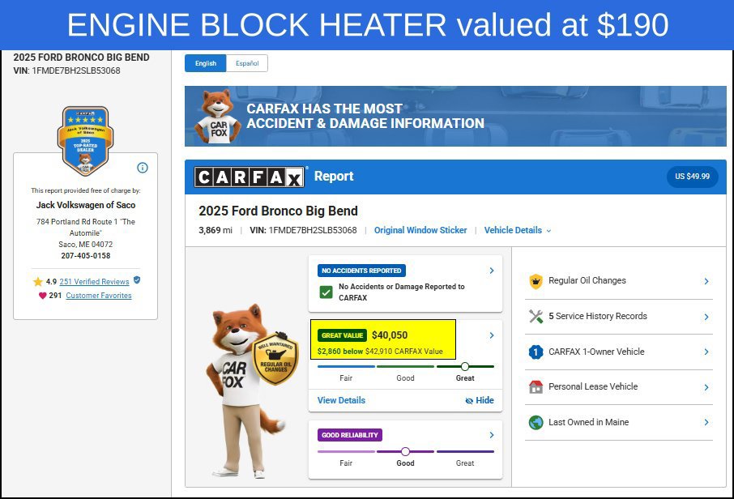Click the US $49.99 price button
Screen dimensions: 734x499
[x=693, y=177]
